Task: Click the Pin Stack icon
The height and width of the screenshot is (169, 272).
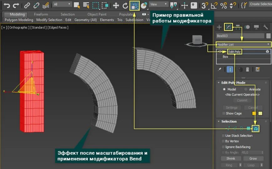Action: pos(219,69)
